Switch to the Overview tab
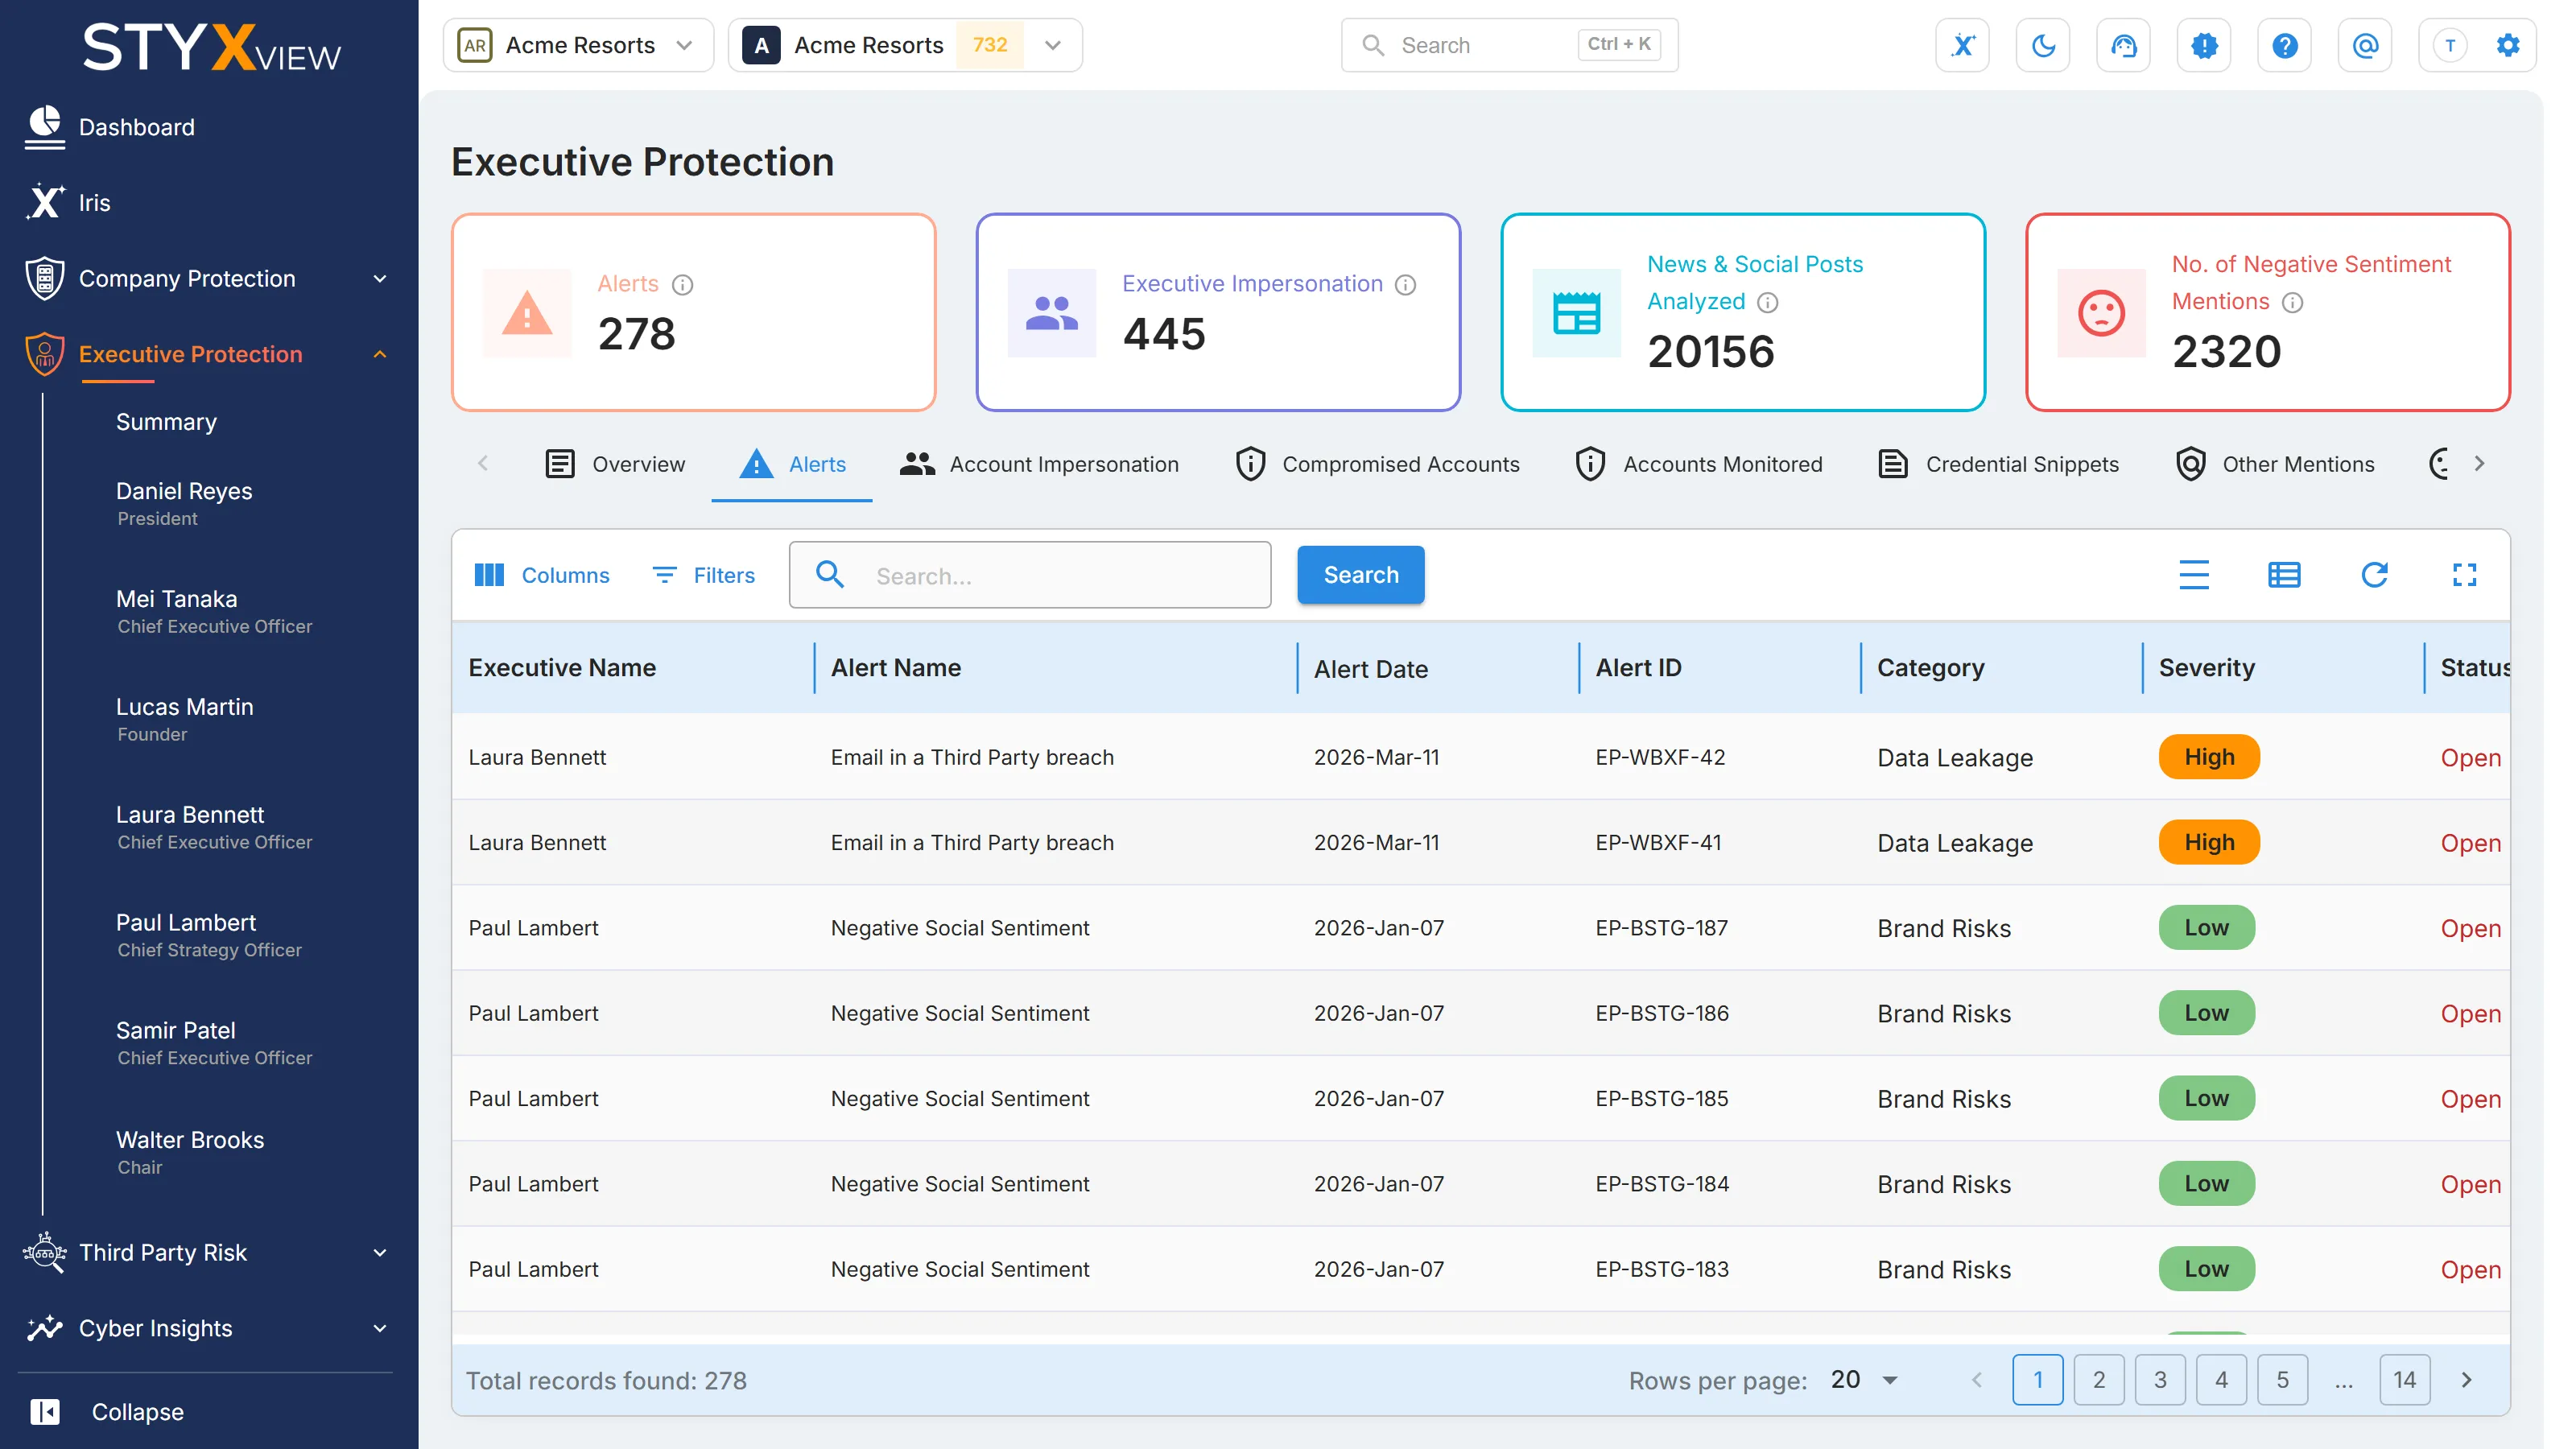The width and height of the screenshot is (2576, 1449). [x=615, y=464]
